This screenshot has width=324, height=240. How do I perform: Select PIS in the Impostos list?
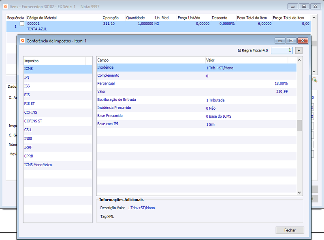[58, 95]
